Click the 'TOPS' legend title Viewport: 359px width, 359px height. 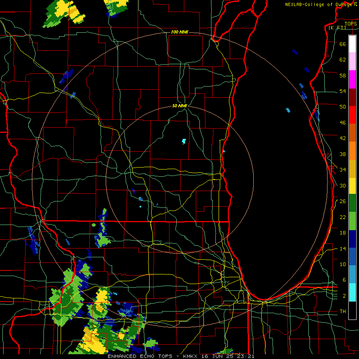tap(351, 24)
